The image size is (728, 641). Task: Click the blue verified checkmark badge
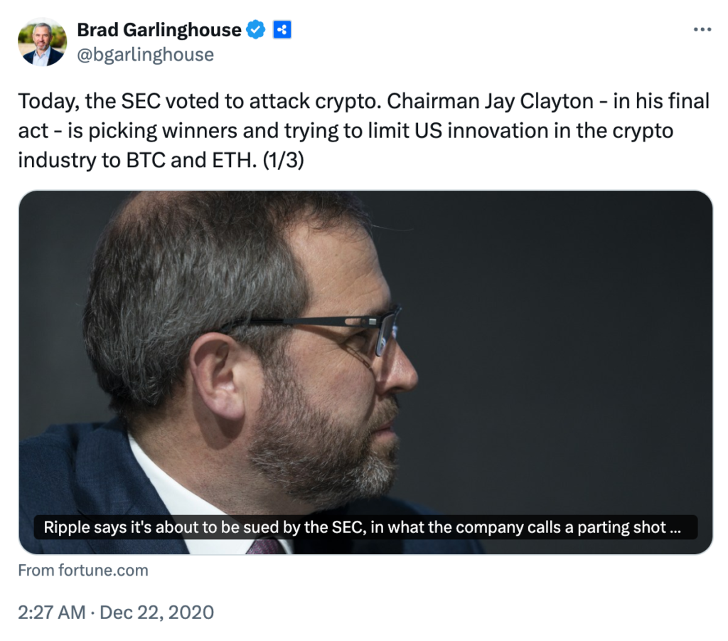[256, 30]
